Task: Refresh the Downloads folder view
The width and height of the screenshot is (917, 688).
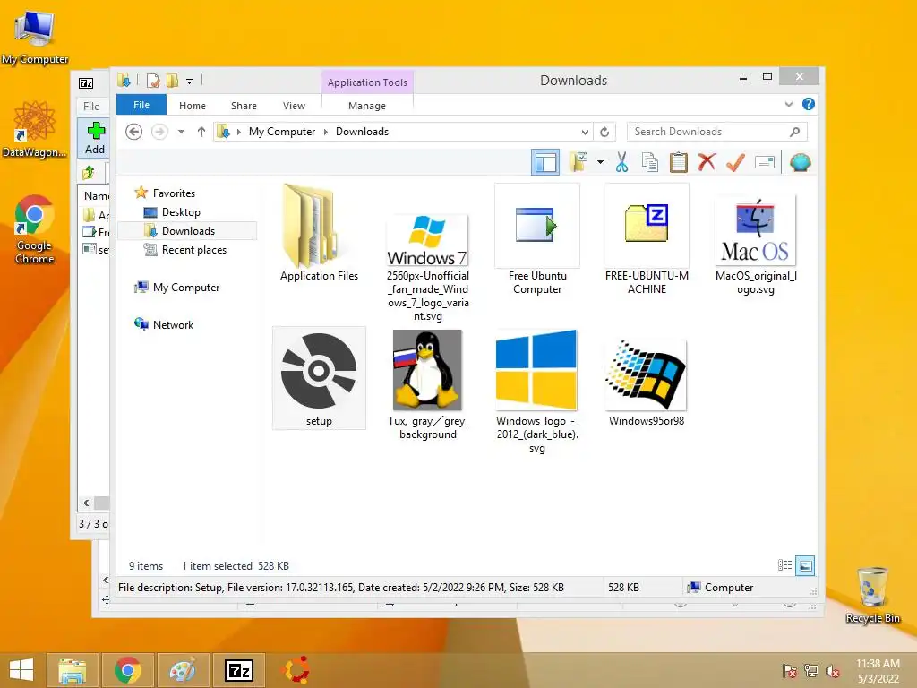Action: pos(604,132)
